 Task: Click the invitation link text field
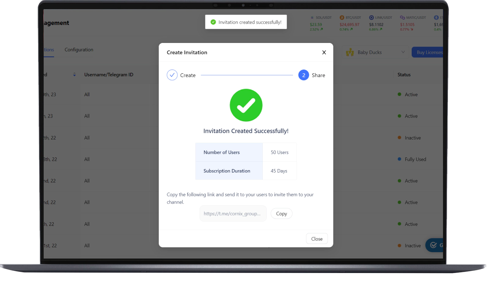coord(233,213)
